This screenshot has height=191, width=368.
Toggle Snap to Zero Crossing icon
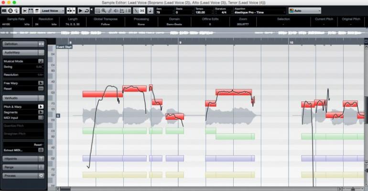click(136, 11)
